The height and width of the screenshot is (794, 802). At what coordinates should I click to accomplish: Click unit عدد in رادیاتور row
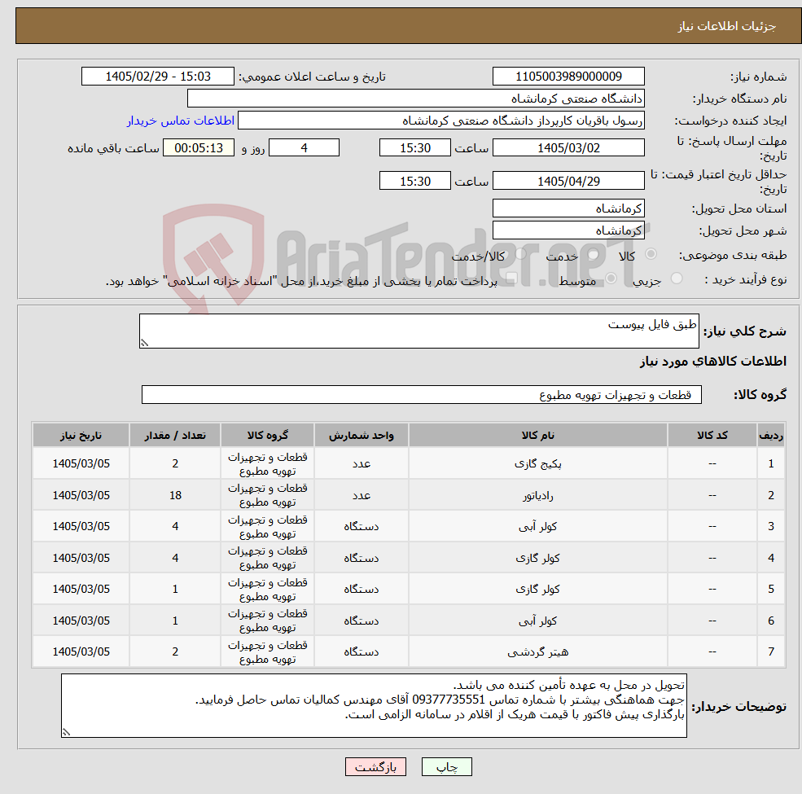coord(362,495)
